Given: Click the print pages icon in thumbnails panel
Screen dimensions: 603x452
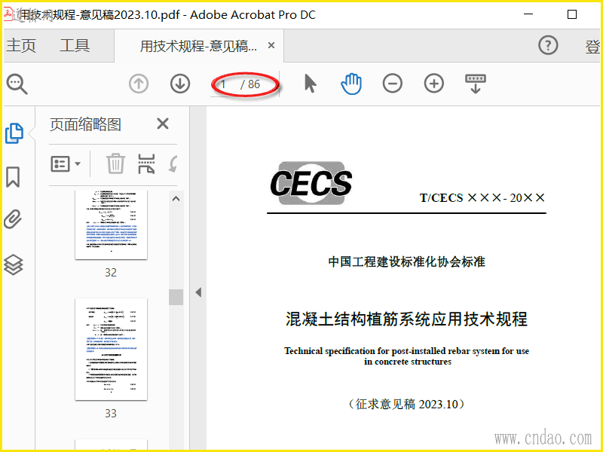Looking at the screenshot, I should click(146, 163).
